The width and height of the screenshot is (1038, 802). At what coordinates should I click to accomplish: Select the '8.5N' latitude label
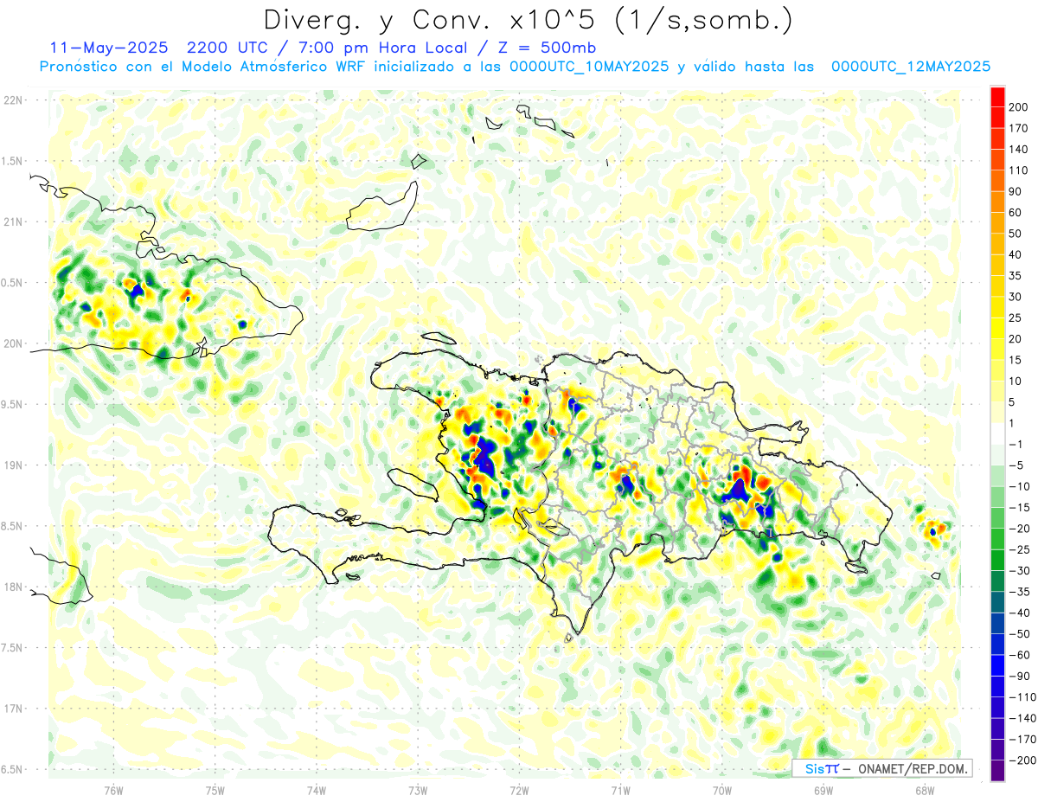12,526
